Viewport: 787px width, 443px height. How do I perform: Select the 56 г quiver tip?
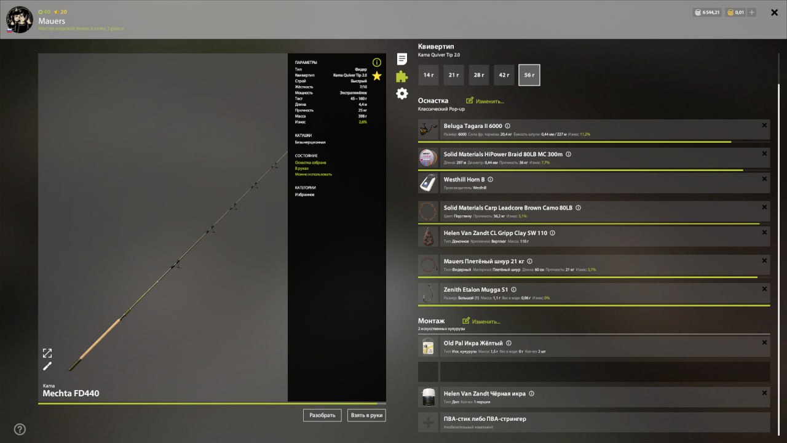click(x=529, y=75)
